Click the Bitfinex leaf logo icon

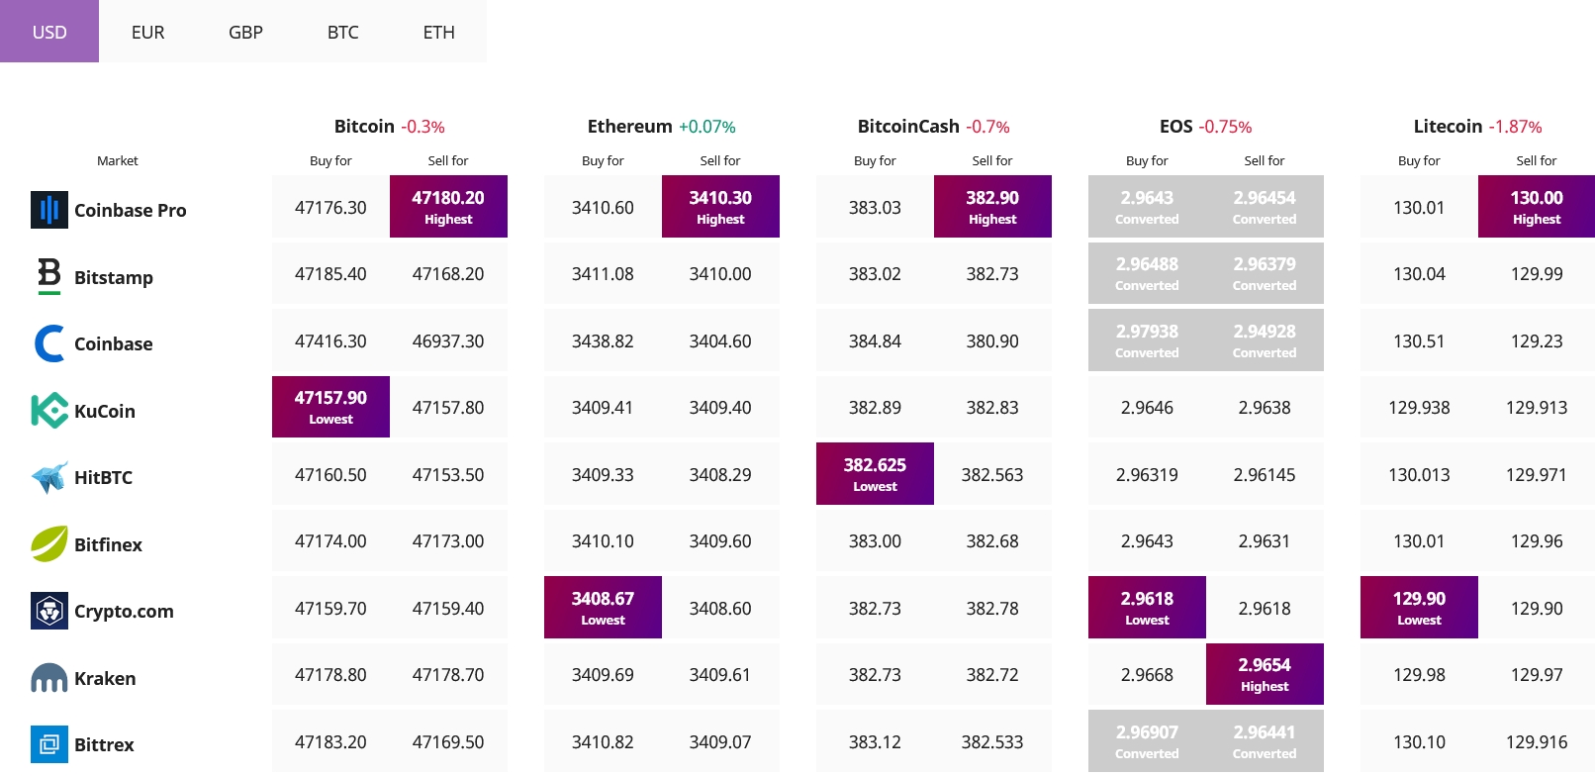(x=49, y=543)
